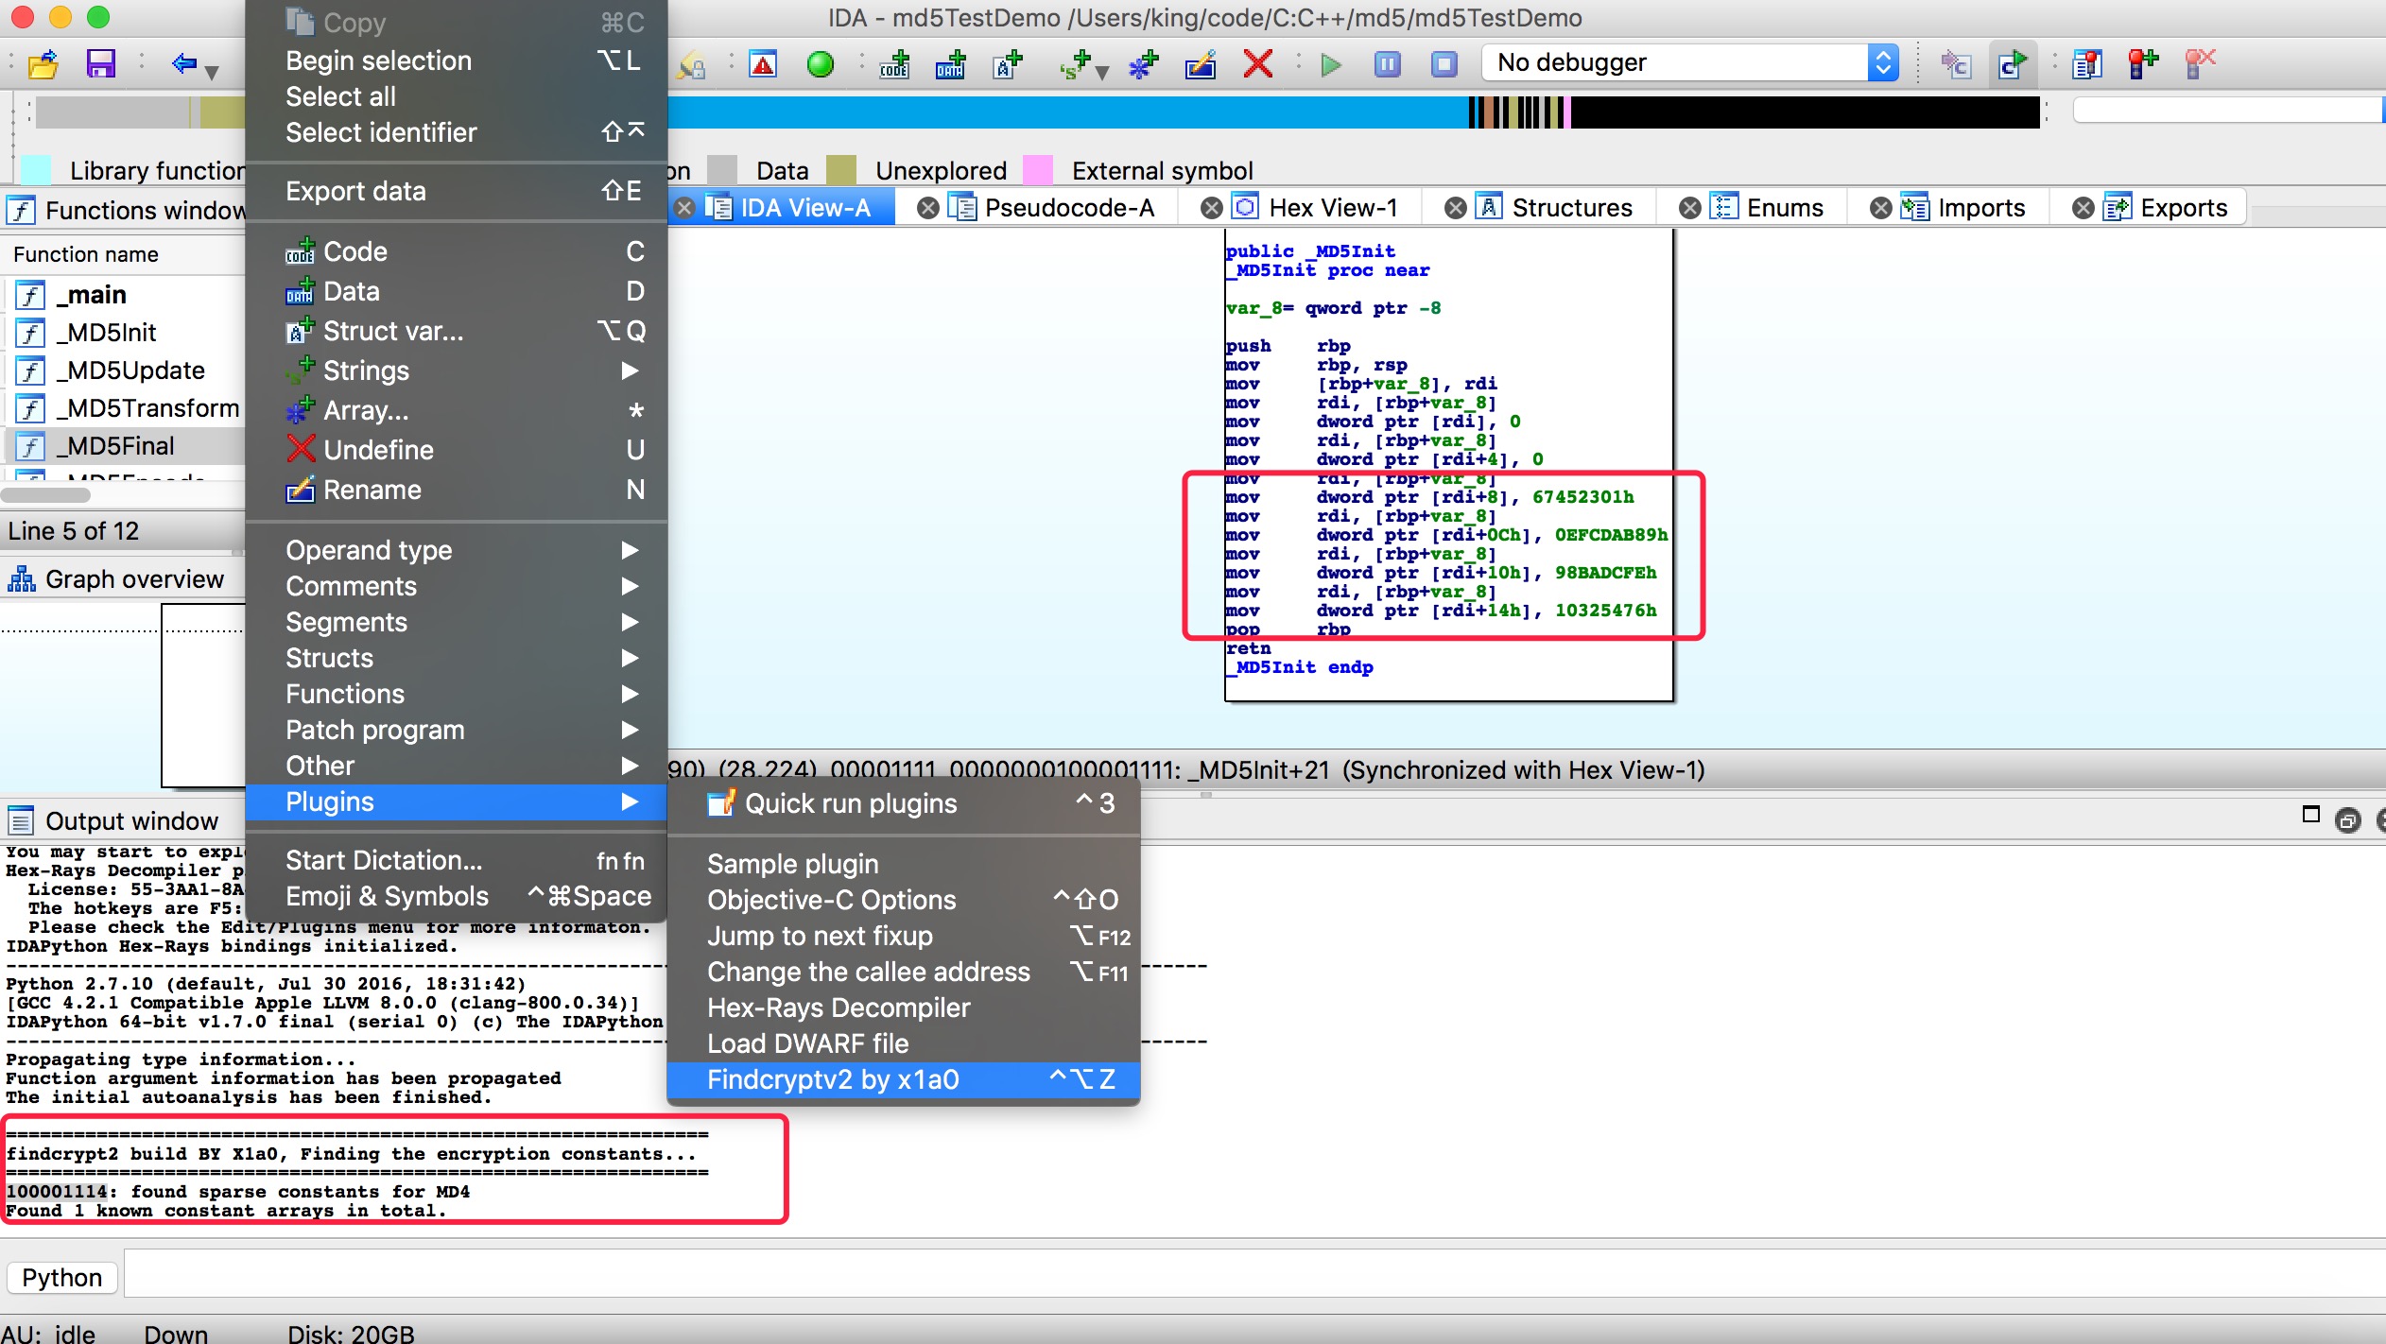Expand the Operand type submenu
Screen dimensions: 2386x1344
point(457,550)
